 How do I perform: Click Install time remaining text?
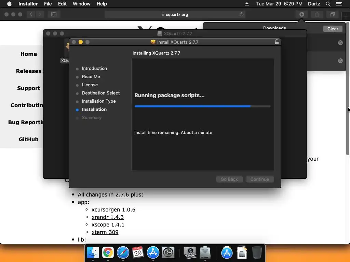(x=173, y=133)
